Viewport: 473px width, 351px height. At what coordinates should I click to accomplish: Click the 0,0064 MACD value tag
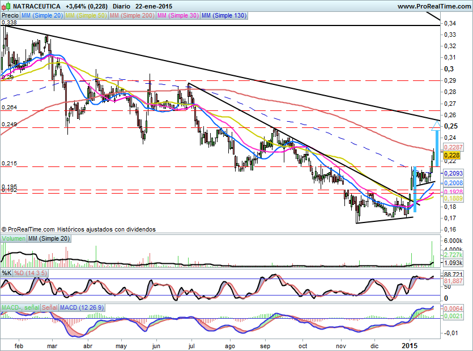click(x=453, y=309)
